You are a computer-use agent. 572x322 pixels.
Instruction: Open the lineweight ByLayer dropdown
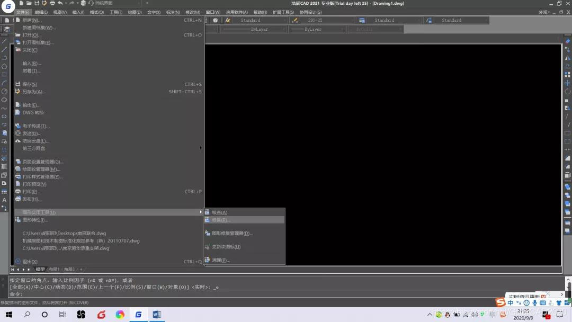[x=317, y=29]
